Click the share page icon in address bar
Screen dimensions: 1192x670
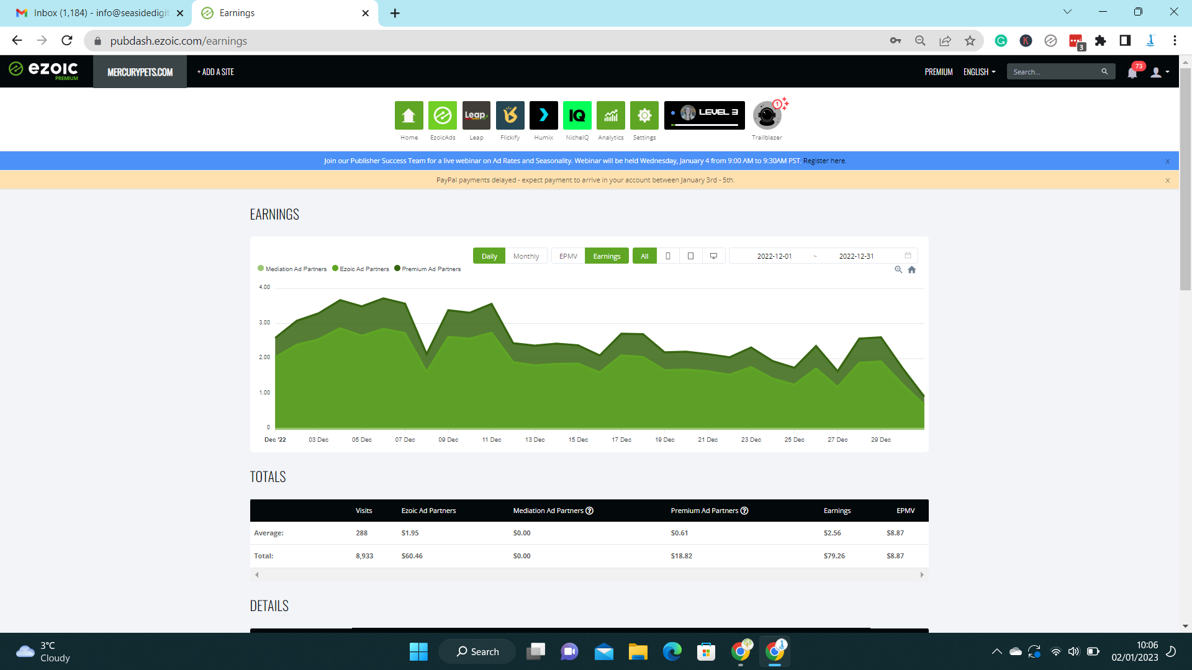click(945, 41)
